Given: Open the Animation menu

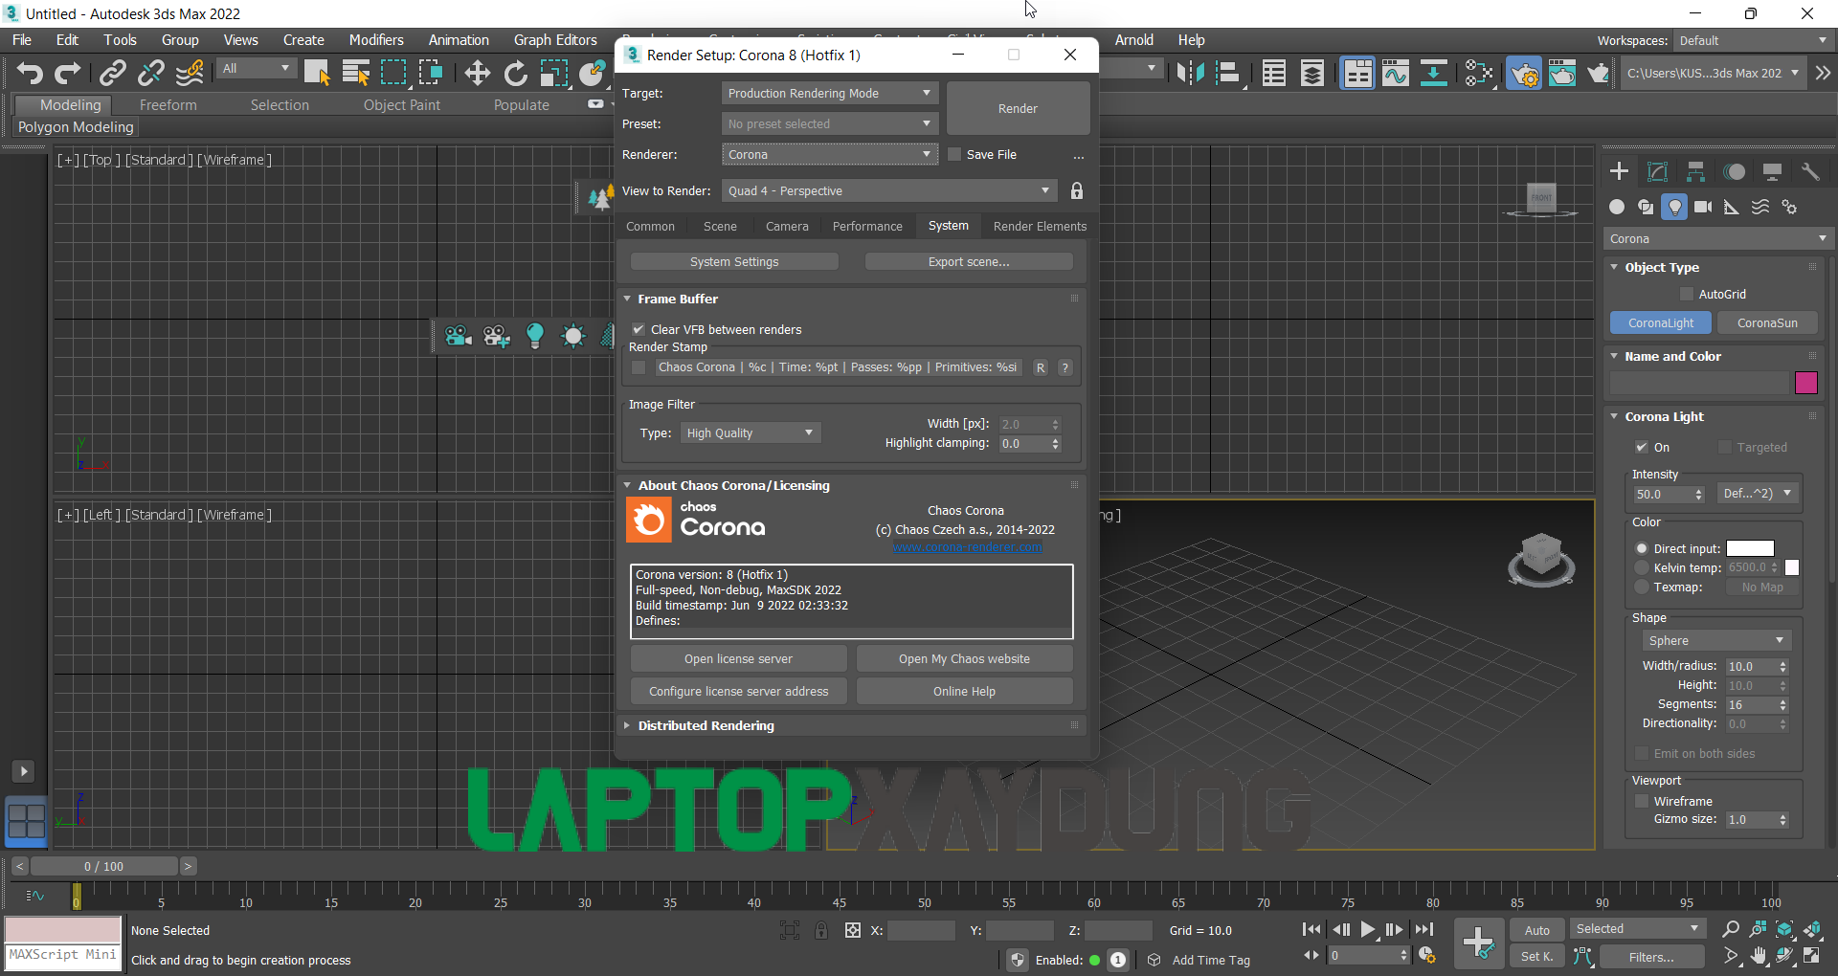Looking at the screenshot, I should tap(459, 39).
